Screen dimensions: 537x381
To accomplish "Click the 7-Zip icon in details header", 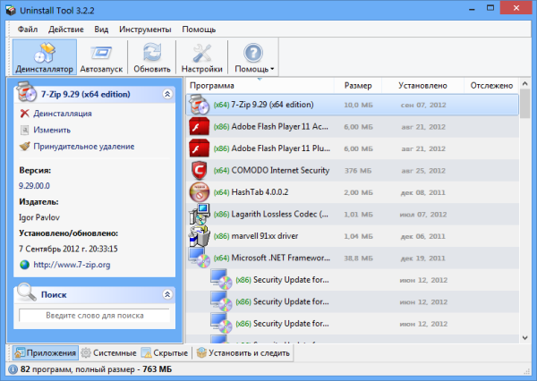I will click(x=26, y=92).
